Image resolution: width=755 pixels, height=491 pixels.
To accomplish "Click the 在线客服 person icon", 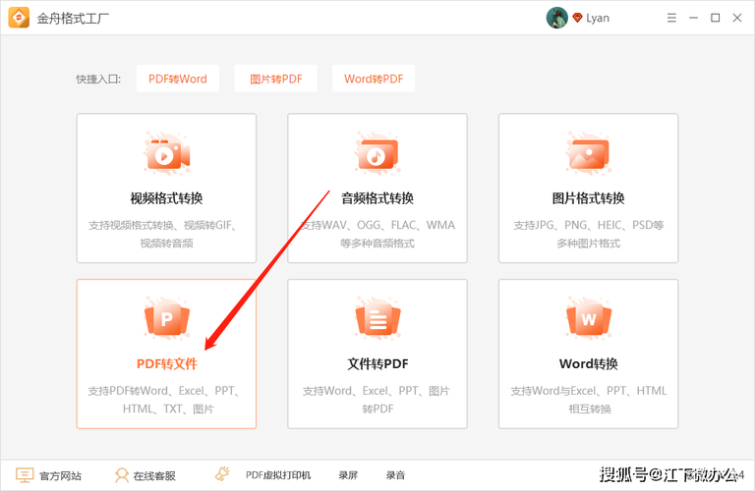I will tap(121, 475).
